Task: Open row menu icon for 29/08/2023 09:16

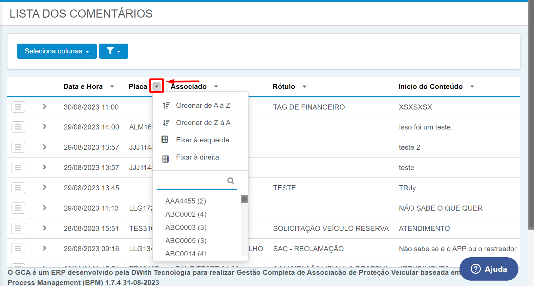Action: pos(18,249)
